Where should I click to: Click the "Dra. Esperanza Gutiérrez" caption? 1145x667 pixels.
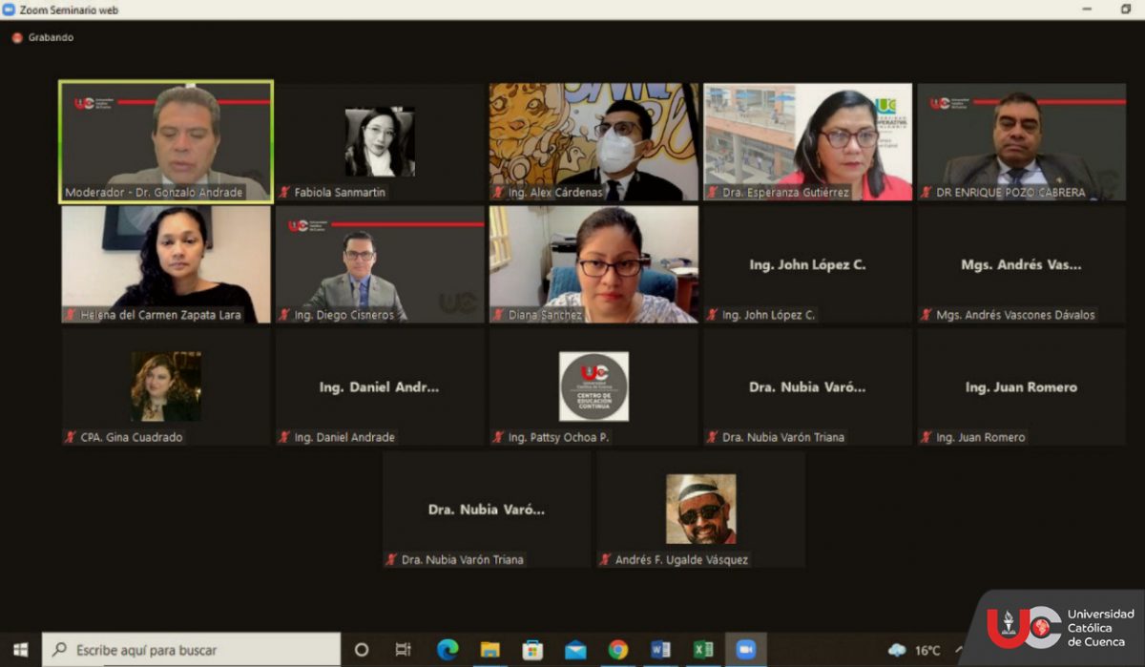[x=787, y=193]
